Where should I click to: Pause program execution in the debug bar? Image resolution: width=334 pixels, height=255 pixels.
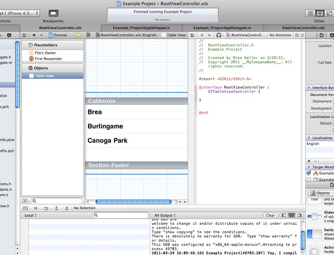36,208
